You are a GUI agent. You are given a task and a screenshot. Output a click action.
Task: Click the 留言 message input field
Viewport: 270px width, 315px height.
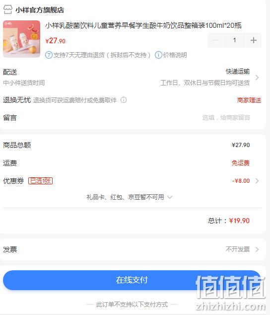(x=226, y=118)
